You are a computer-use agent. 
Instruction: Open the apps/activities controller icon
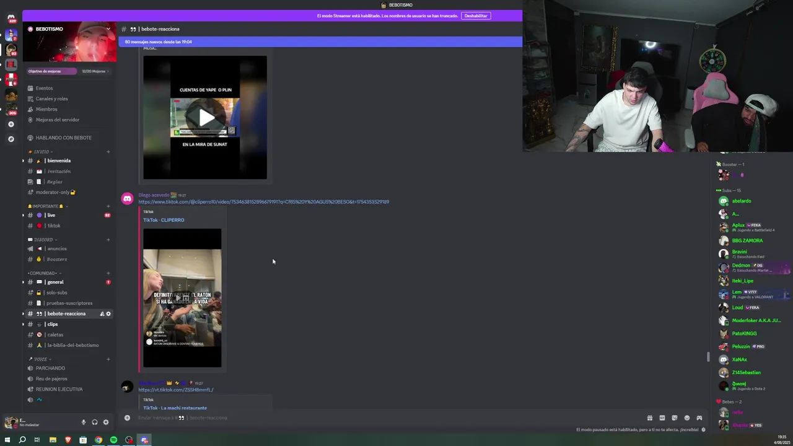(x=699, y=418)
